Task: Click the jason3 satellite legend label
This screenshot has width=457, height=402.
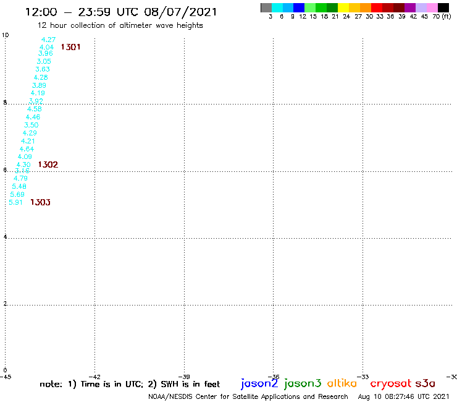Action: pyautogui.click(x=303, y=383)
